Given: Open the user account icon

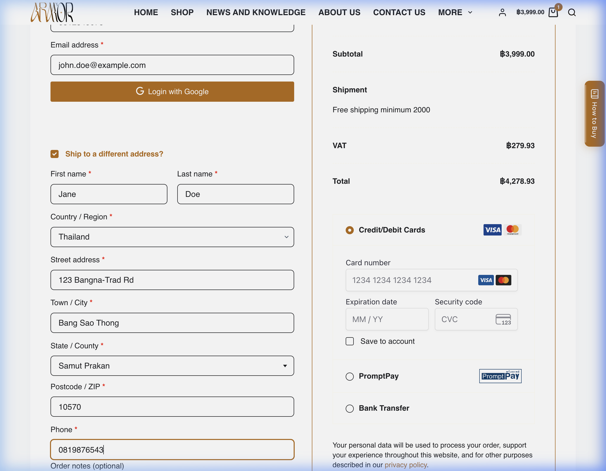Looking at the screenshot, I should (502, 12).
